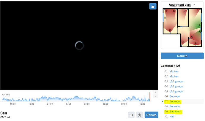Click the camera record icon button
The height and width of the screenshot is (121, 205).
click(x=131, y=115)
